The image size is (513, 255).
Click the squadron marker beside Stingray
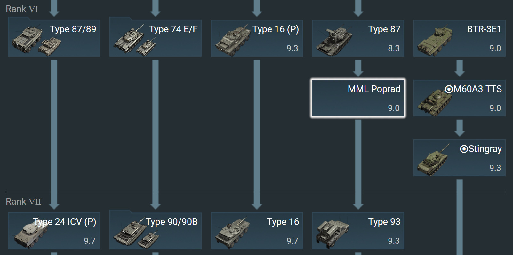[464, 149]
